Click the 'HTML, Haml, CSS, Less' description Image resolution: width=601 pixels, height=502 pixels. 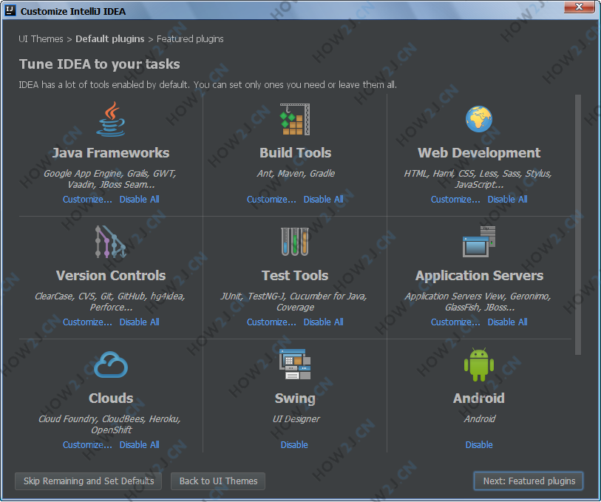(x=478, y=179)
